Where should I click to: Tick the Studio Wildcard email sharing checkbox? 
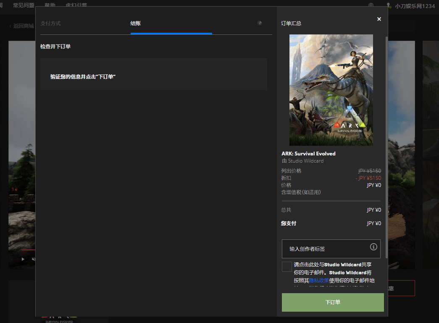pyautogui.click(x=287, y=267)
